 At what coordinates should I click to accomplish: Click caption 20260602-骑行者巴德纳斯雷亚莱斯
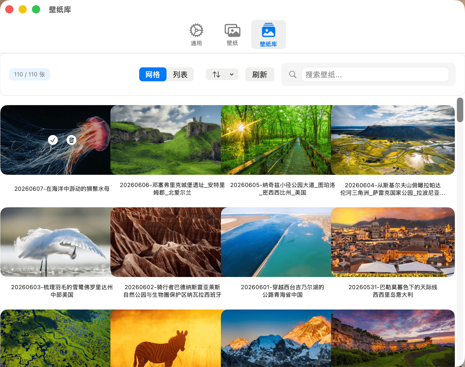(172, 291)
